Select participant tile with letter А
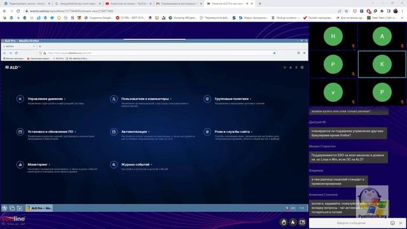This screenshot has width=407, height=229. click(x=382, y=36)
